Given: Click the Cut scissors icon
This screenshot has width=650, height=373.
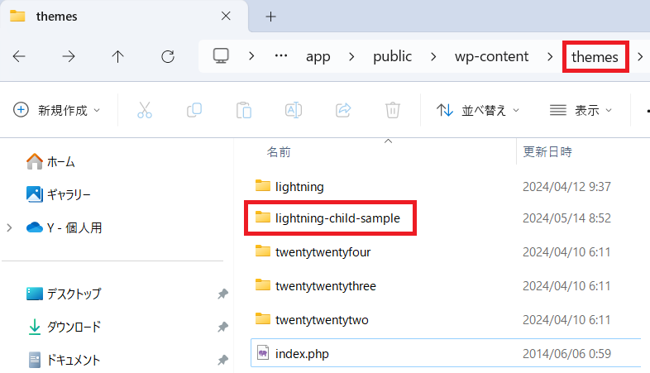Looking at the screenshot, I should tap(145, 110).
